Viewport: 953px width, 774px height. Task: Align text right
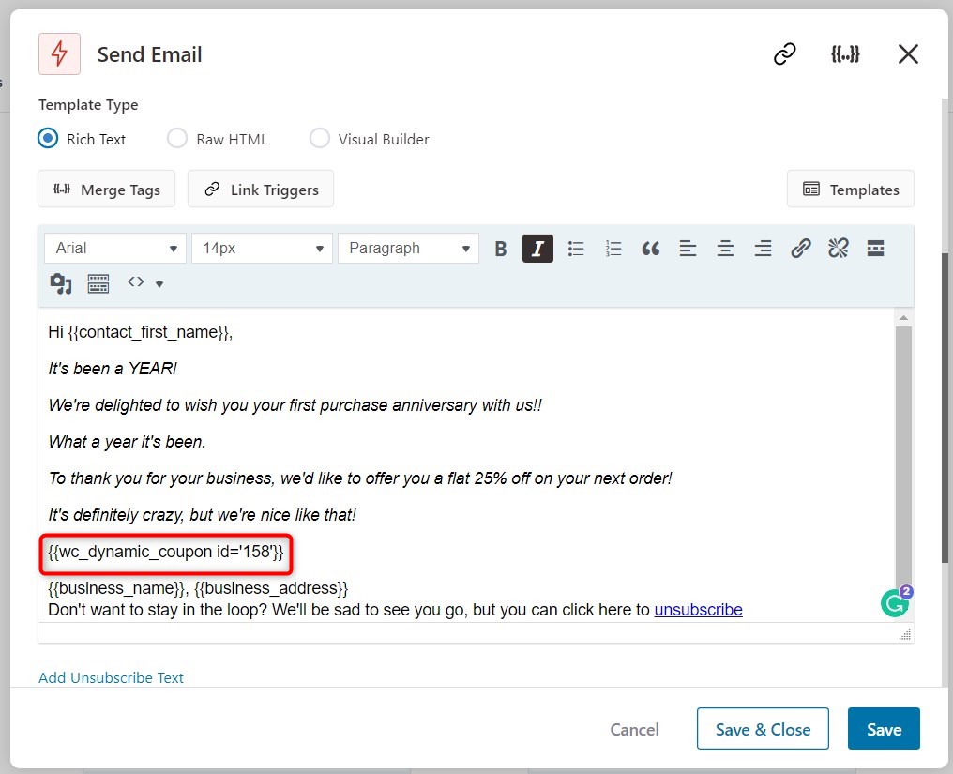764,249
